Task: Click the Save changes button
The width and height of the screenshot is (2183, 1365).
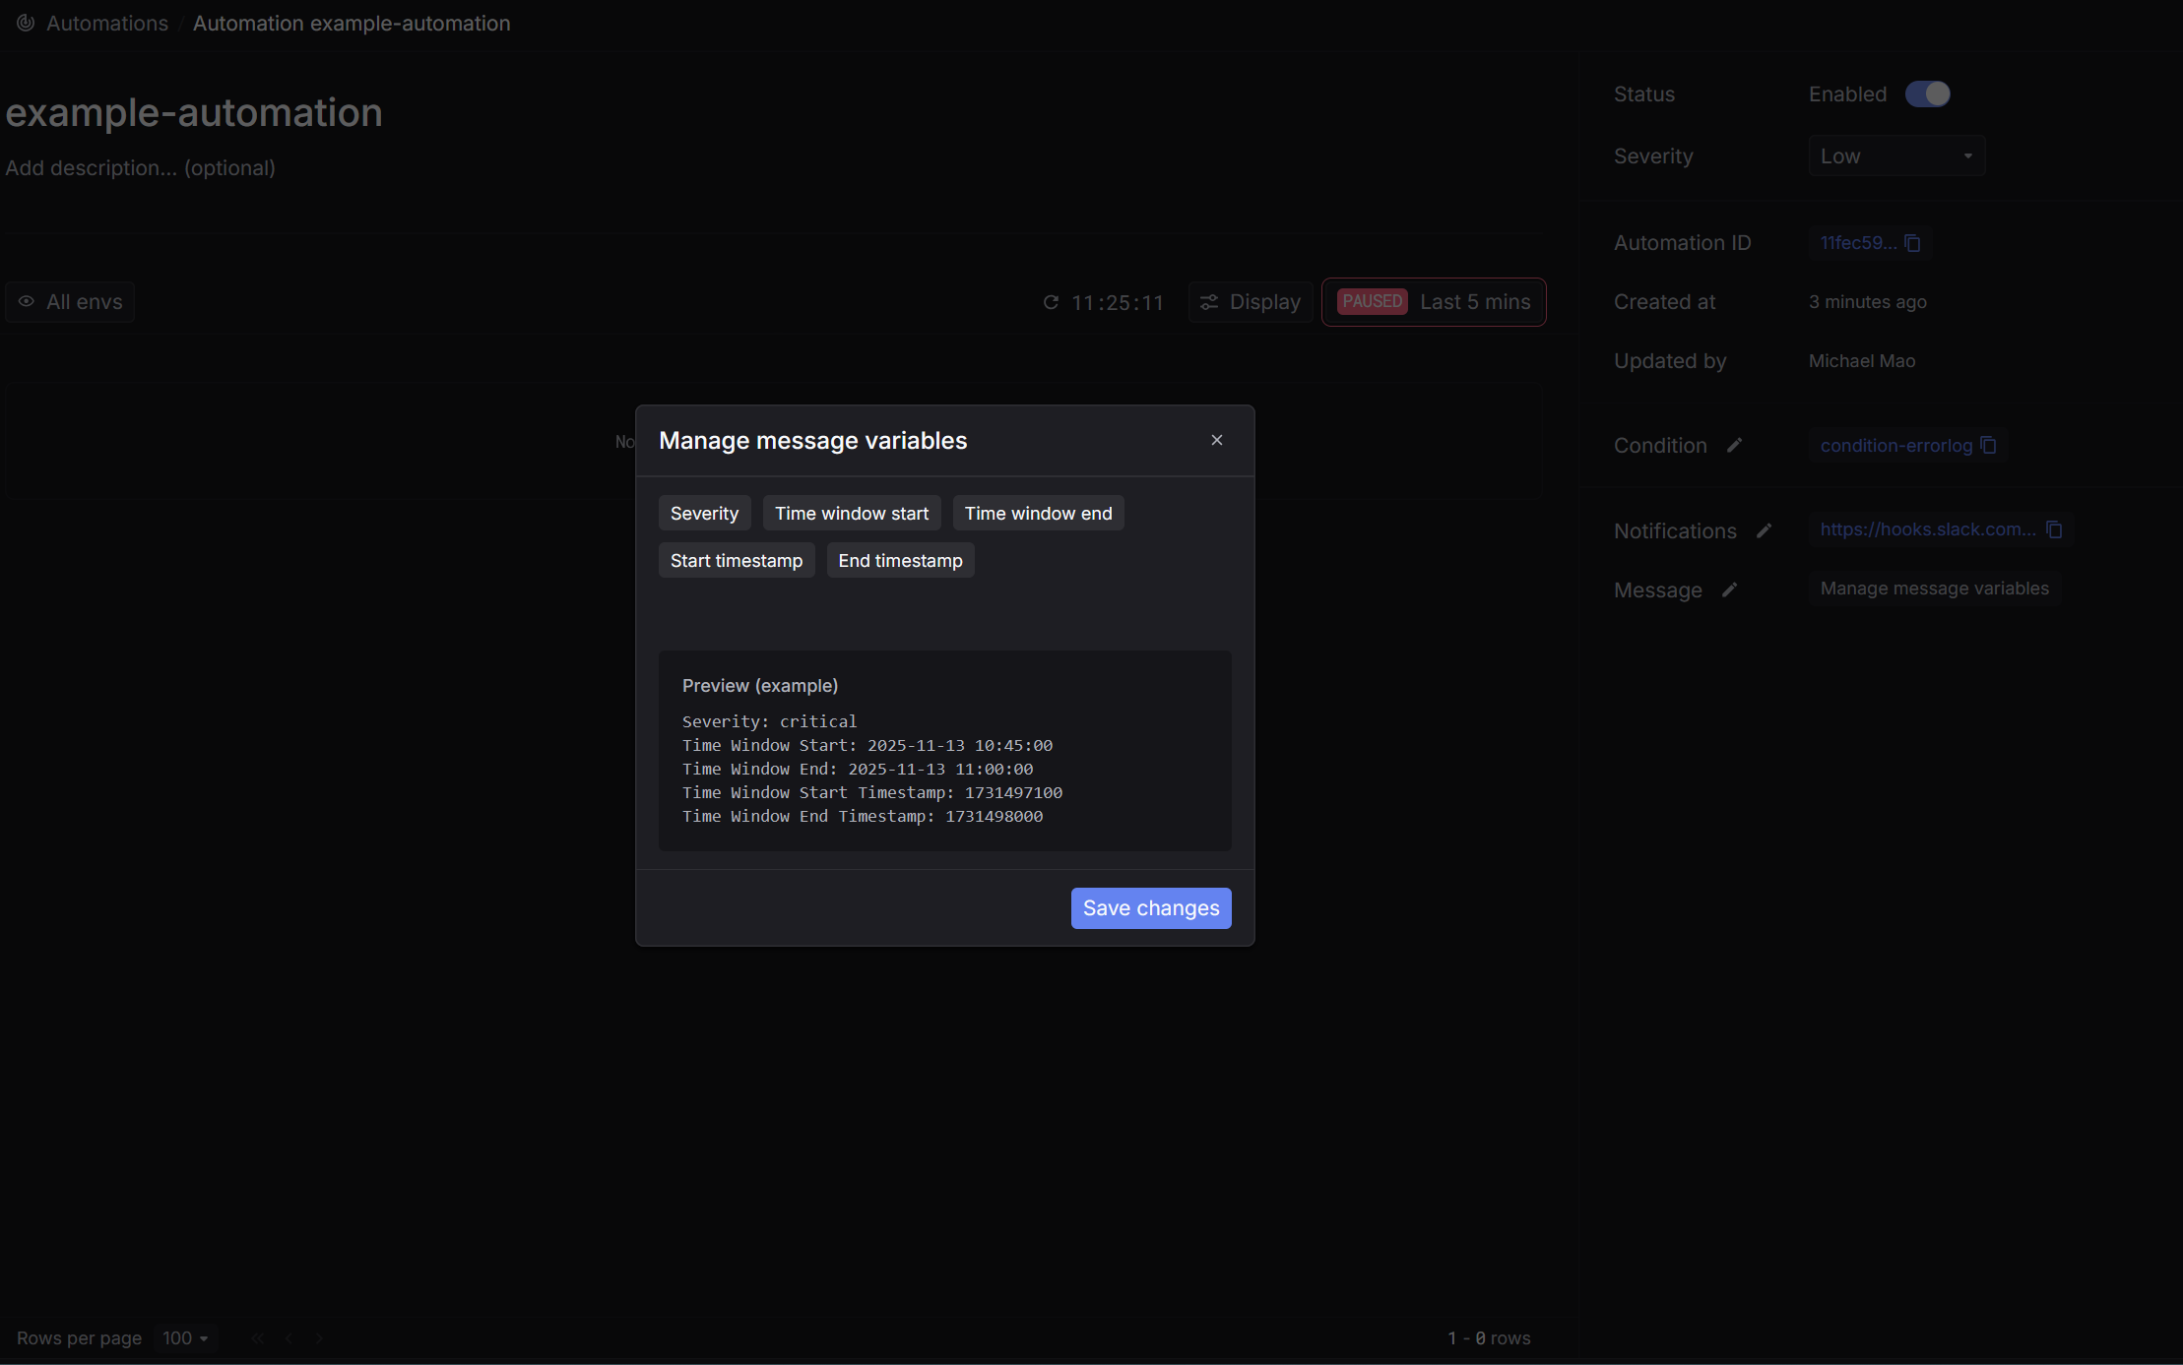Action: (x=1150, y=908)
